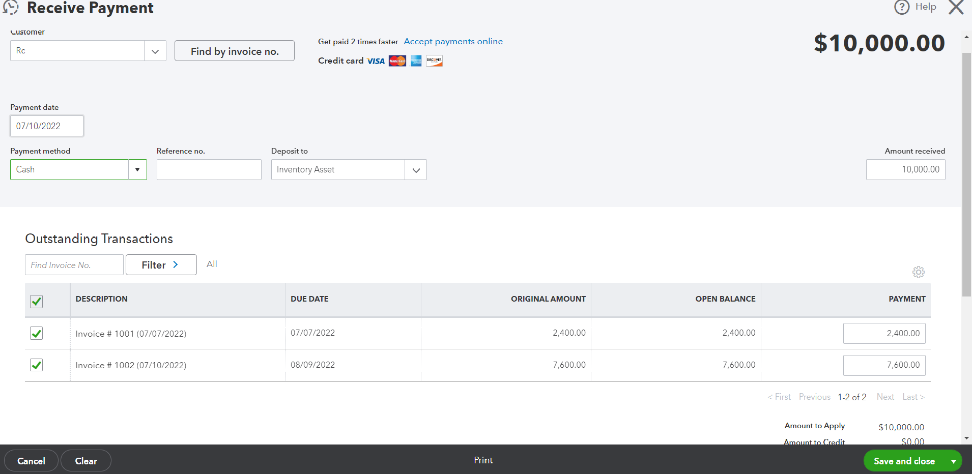Expand the Deposit to dropdown
The image size is (972, 474).
416,170
